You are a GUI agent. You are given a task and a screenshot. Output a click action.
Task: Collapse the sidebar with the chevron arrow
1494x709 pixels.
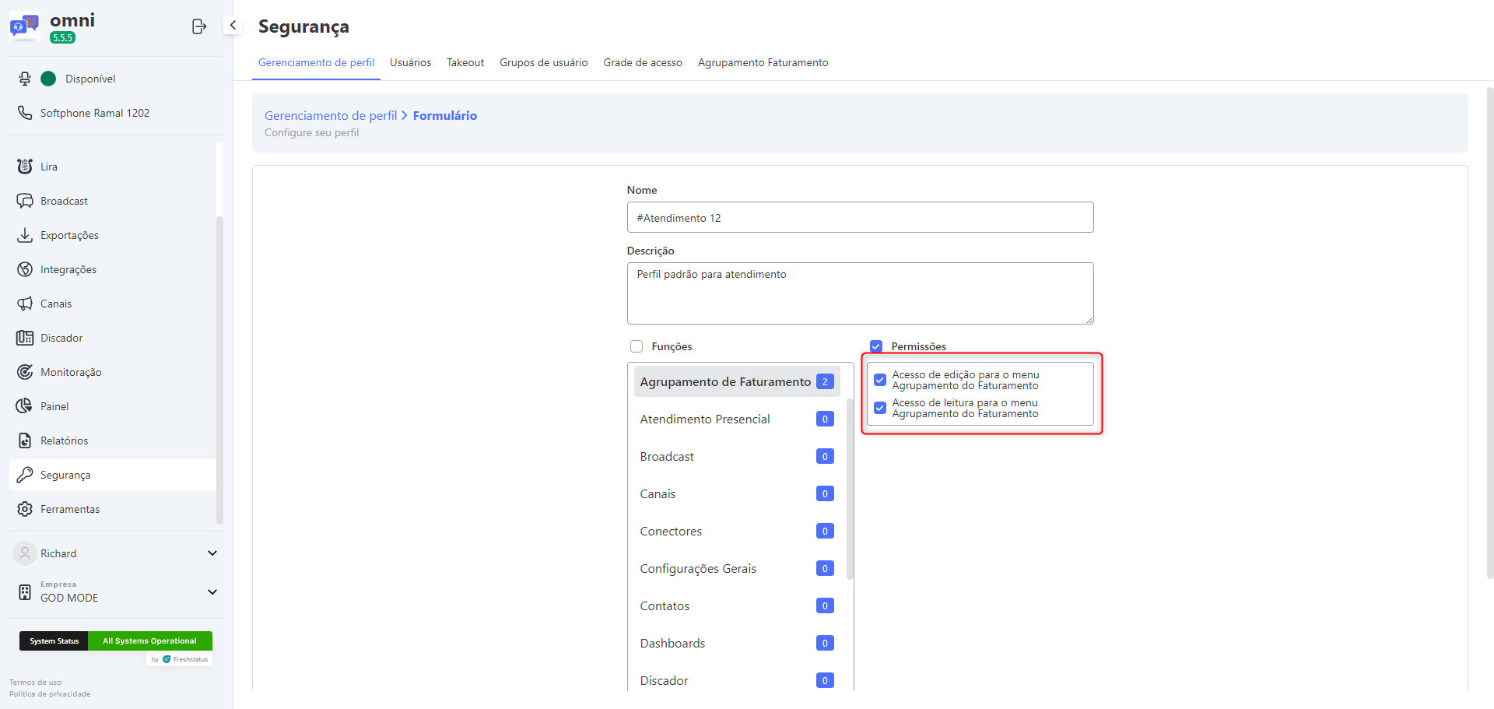(x=233, y=25)
